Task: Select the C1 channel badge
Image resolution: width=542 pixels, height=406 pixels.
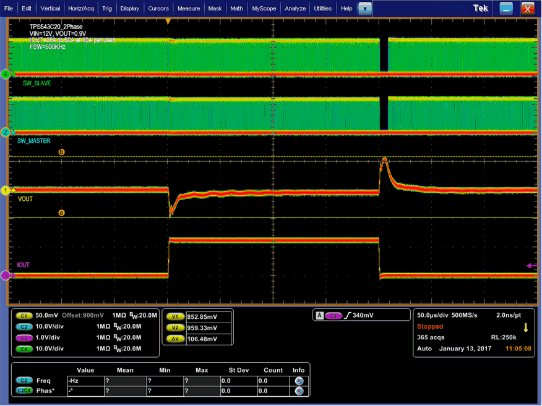Action: click(x=23, y=315)
